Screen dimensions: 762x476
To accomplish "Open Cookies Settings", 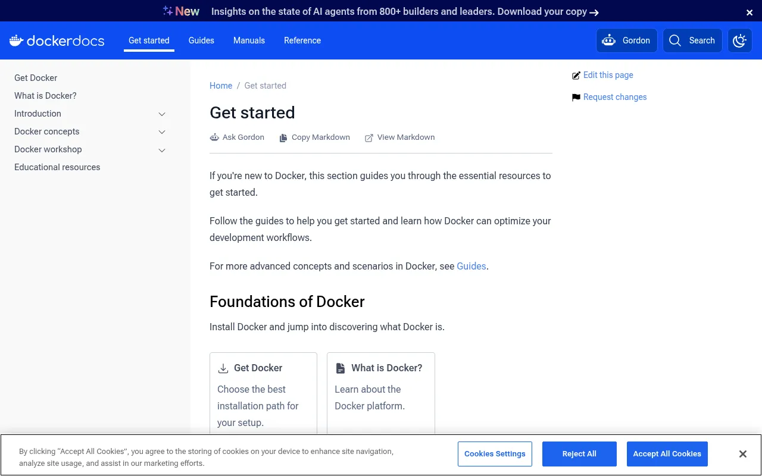I will click(495, 454).
